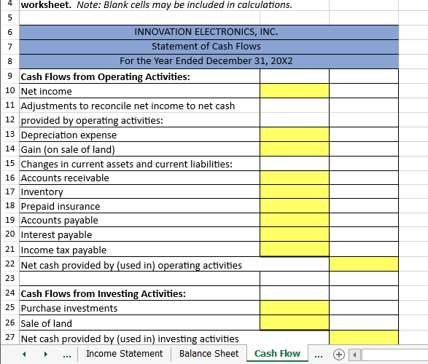
Task: Select row header 13
Action: pyautogui.click(x=9, y=135)
